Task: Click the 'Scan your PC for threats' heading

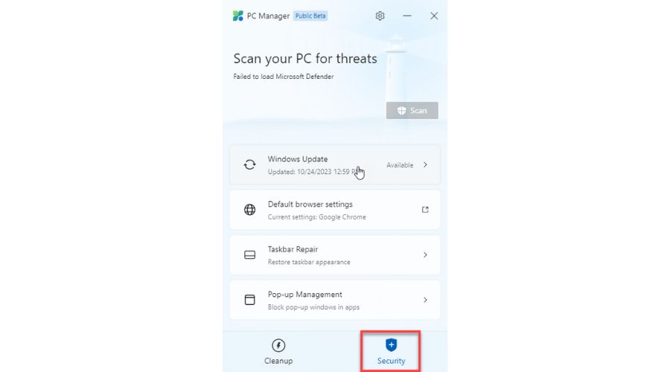Action: [305, 59]
